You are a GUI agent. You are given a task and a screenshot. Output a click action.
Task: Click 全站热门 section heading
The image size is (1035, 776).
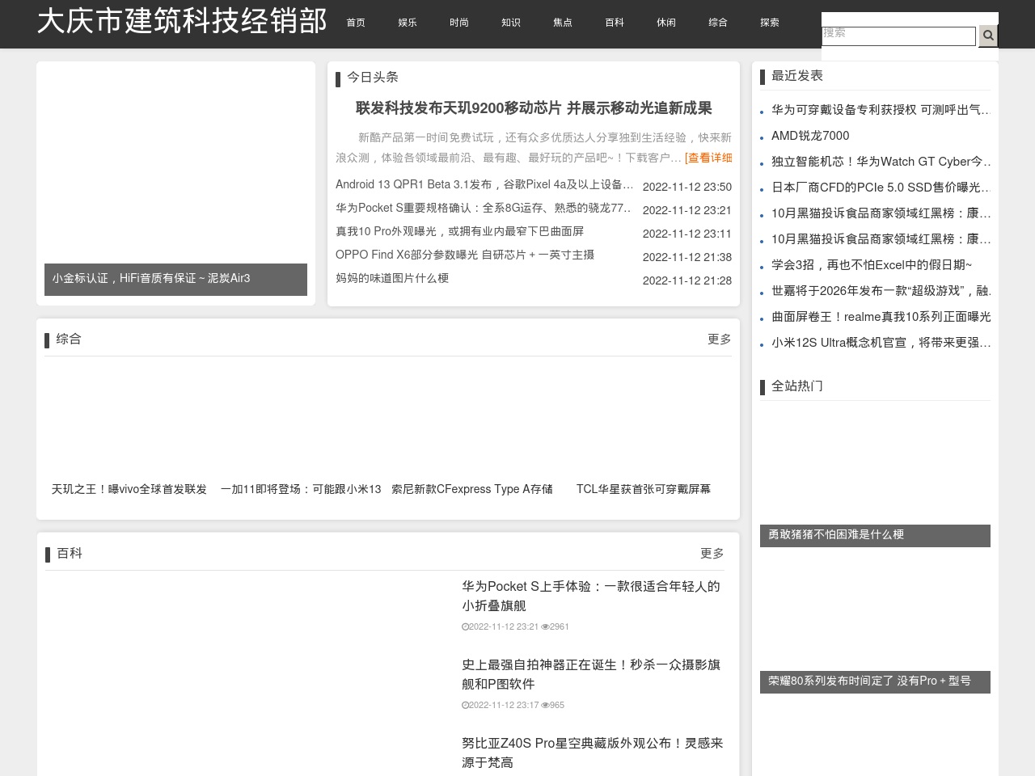coord(797,386)
